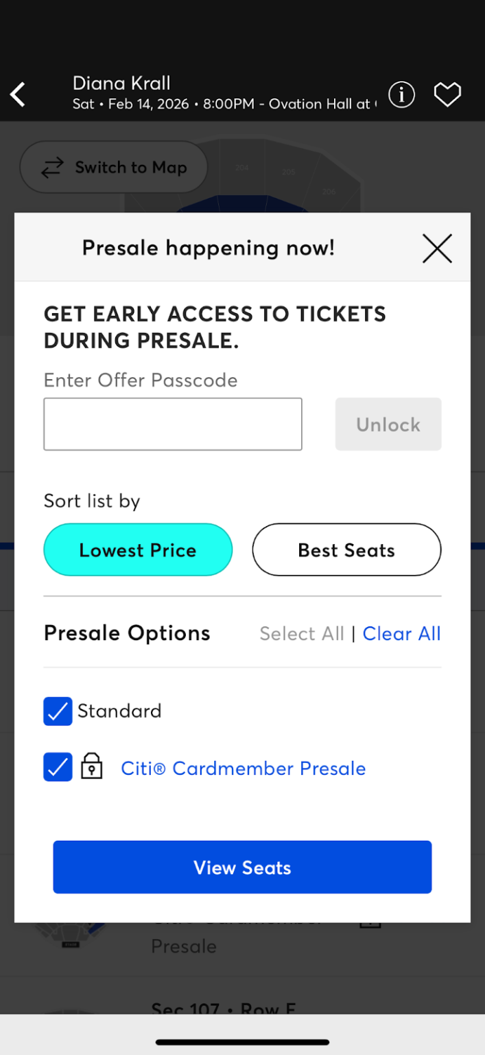Click the swap arrows icon beside Switch to Map
This screenshot has width=485, height=1055.
pyautogui.click(x=51, y=167)
